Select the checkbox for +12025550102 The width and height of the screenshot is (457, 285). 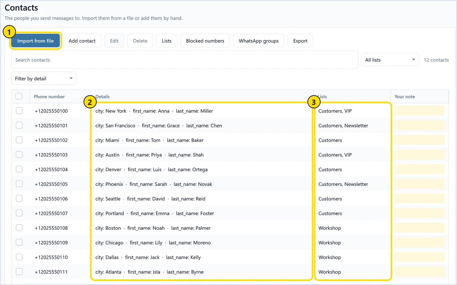pyautogui.click(x=19, y=140)
